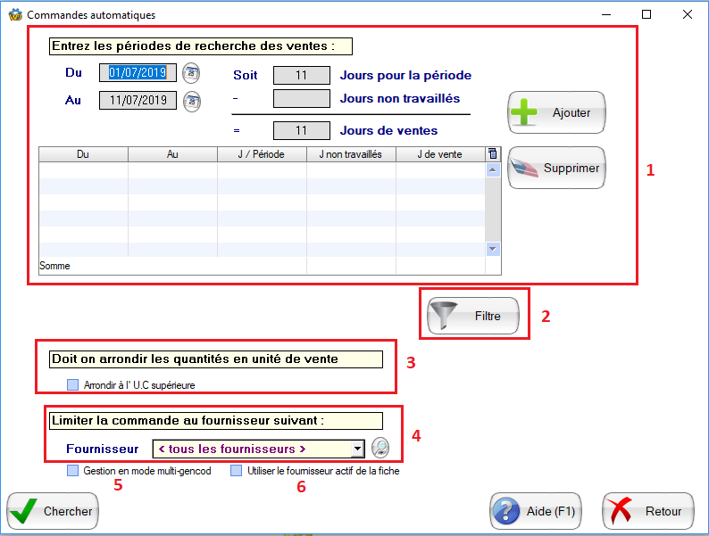Click the Au end date field

coord(138,101)
